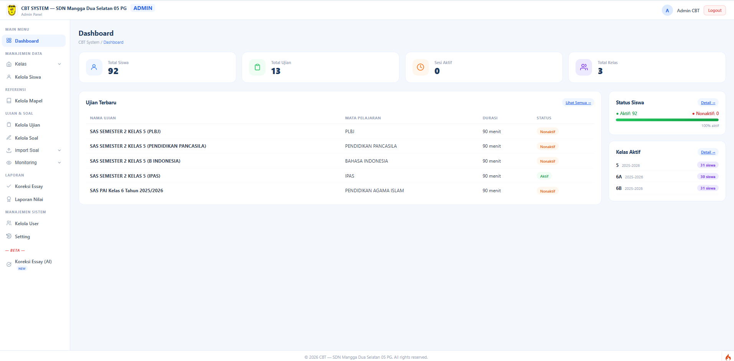Click the Import Soal upload icon
The height and width of the screenshot is (361, 734).
(x=9, y=150)
